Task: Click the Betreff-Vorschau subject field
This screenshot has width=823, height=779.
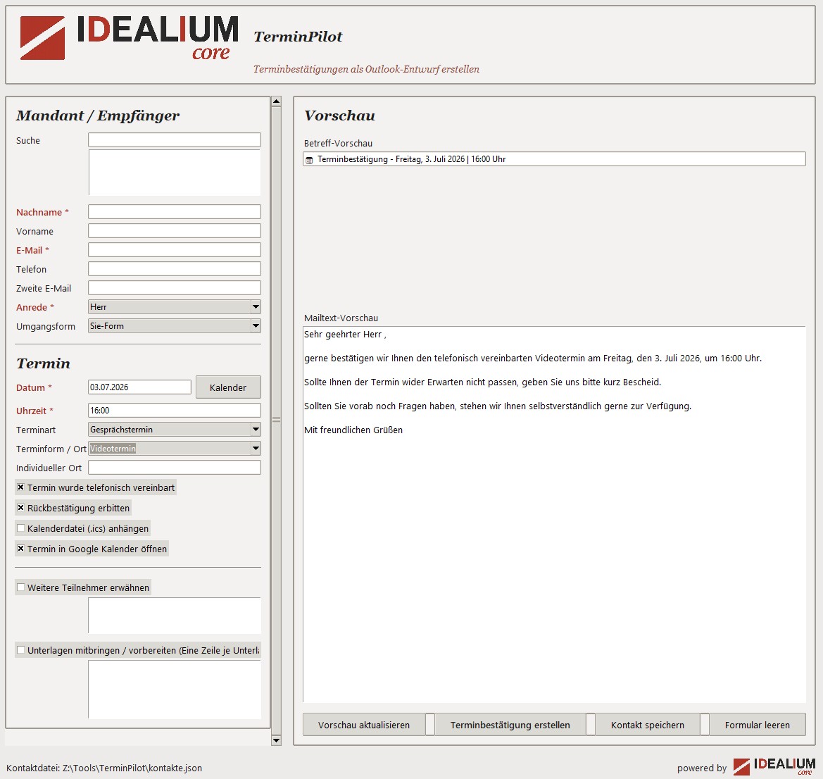Action: tap(554, 159)
